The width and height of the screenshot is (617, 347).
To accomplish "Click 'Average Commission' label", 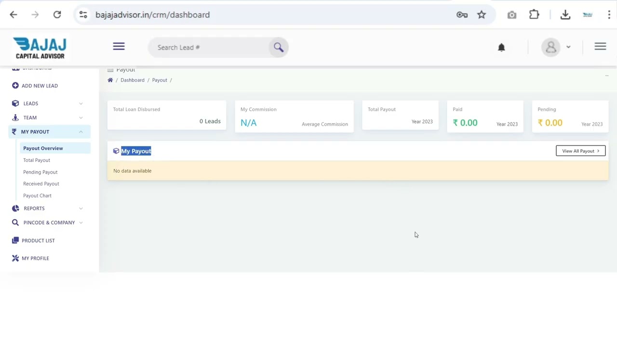I will (x=324, y=124).
